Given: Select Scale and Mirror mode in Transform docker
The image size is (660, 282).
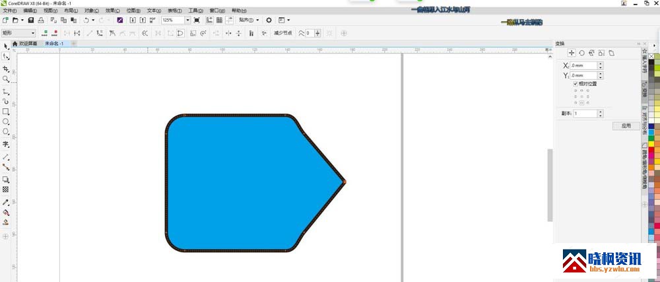Looking at the screenshot, I should (591, 53).
